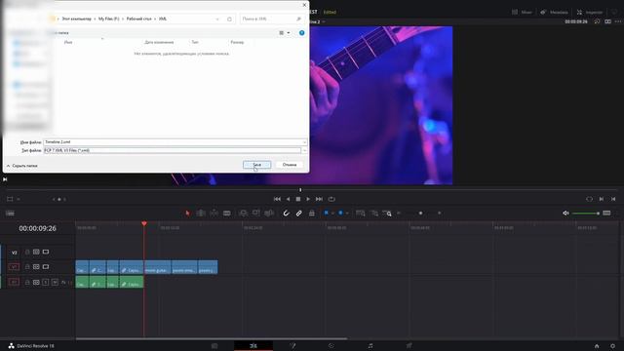This screenshot has height=351, width=624.
Task: Play the timeline in reverse
Action: (289, 199)
